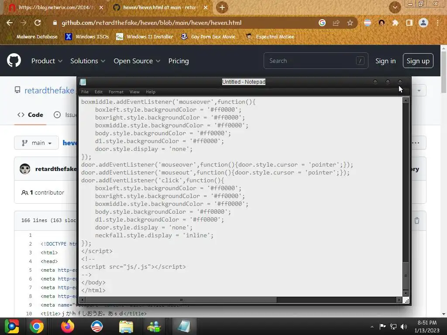Launch Firefox from the taskbar
The image size is (447, 335).
68,326
